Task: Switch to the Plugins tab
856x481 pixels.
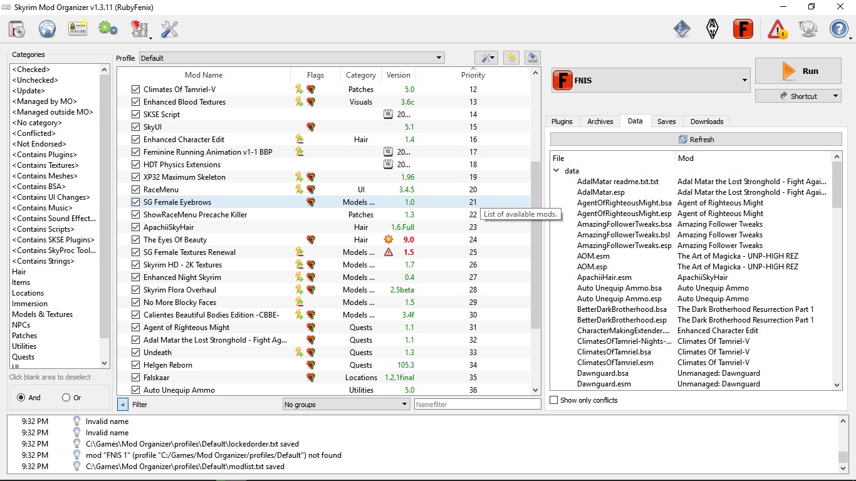Action: pos(562,122)
